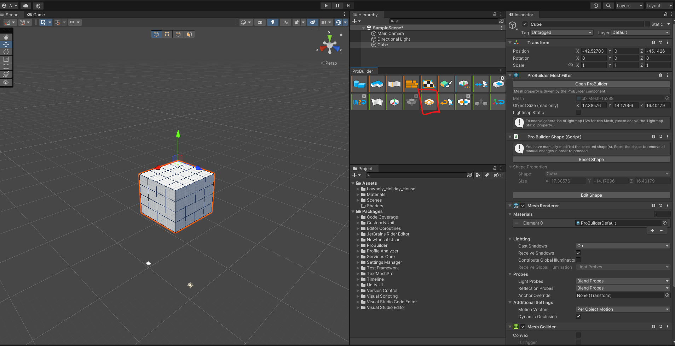Click the ProBuilder Subdivide Object icon
675x346 pixels.
(429, 102)
